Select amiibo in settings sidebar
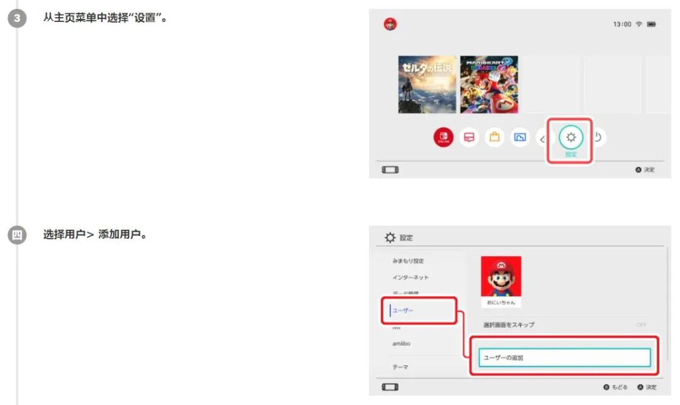Viewport: 680px width, 405px height. click(401, 343)
